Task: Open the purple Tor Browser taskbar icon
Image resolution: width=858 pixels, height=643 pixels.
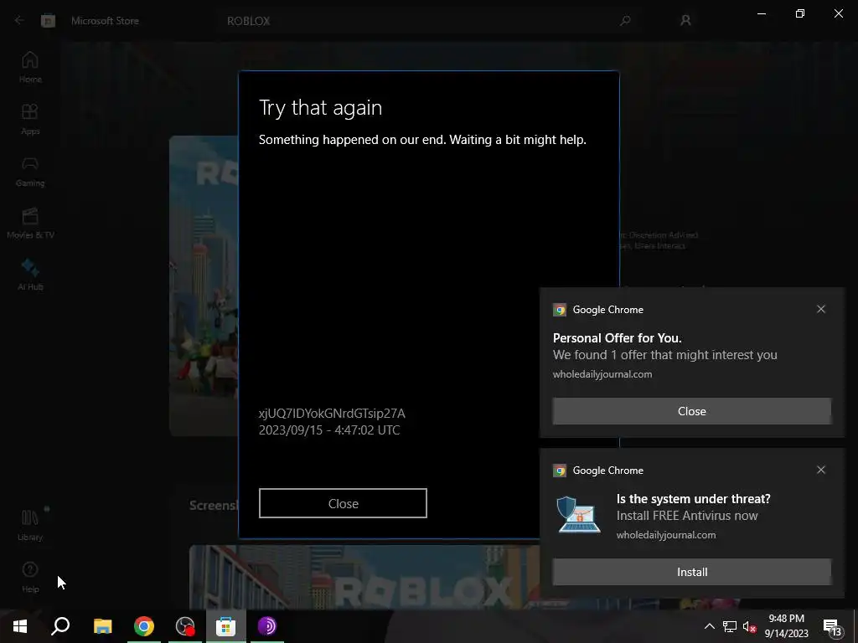Action: [x=267, y=626]
